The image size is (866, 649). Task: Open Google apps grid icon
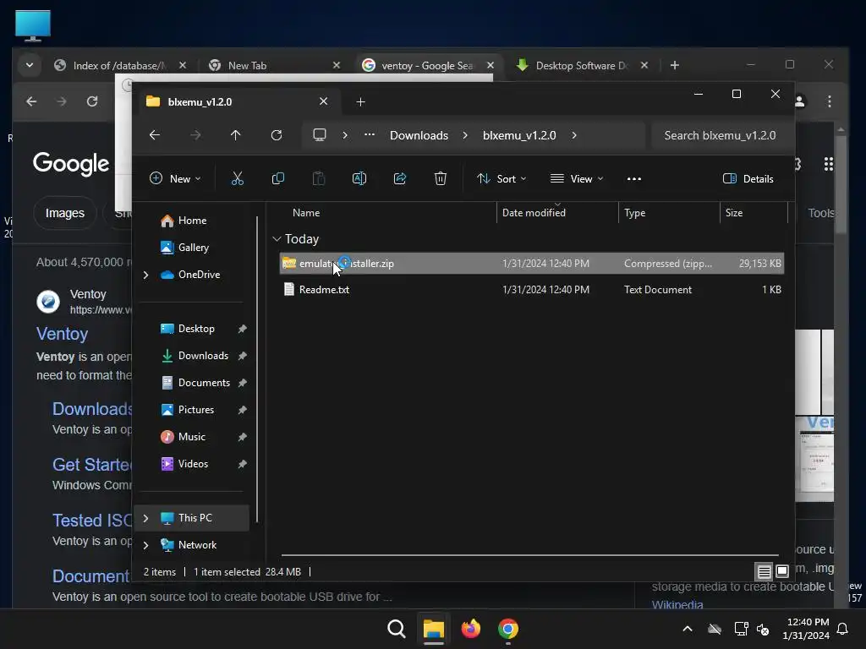(x=829, y=164)
